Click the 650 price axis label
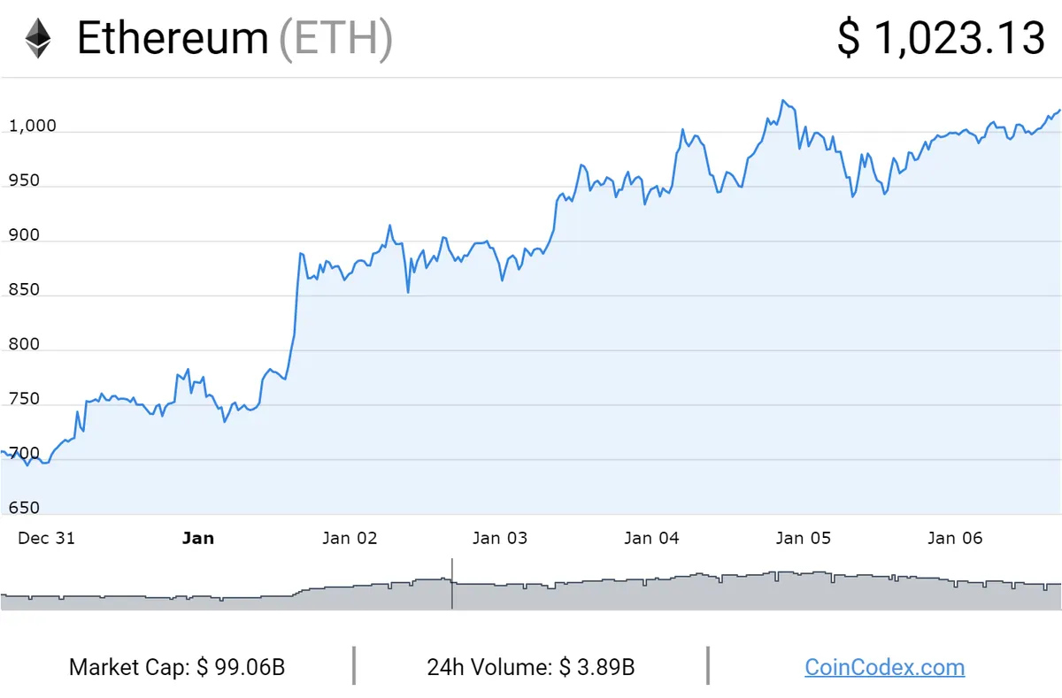The image size is (1062, 698). click(24, 508)
